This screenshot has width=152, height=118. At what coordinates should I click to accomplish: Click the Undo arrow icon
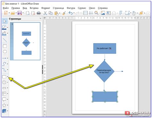71,13
